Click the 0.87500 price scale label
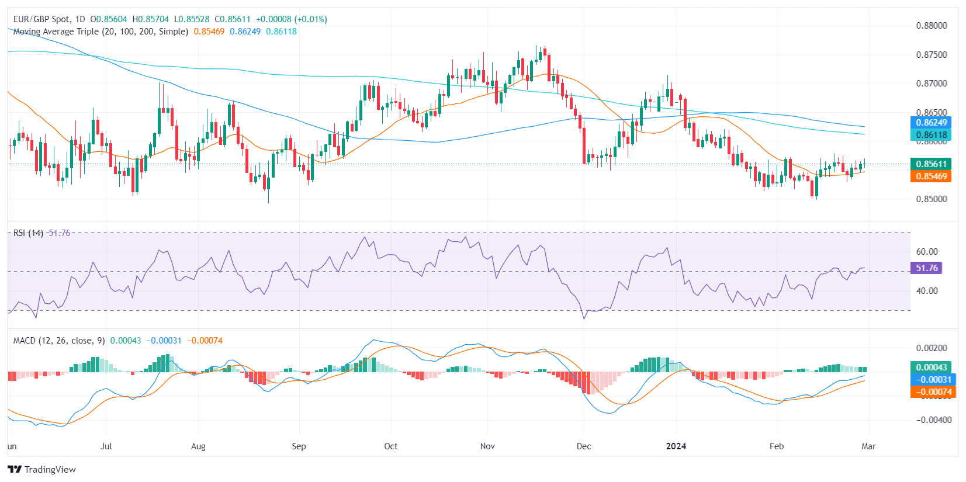Image resolution: width=966 pixels, height=482 pixels. [931, 55]
